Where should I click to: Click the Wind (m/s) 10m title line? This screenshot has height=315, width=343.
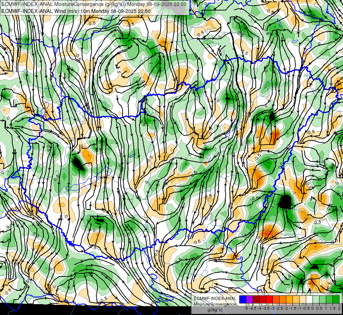pos(76,11)
